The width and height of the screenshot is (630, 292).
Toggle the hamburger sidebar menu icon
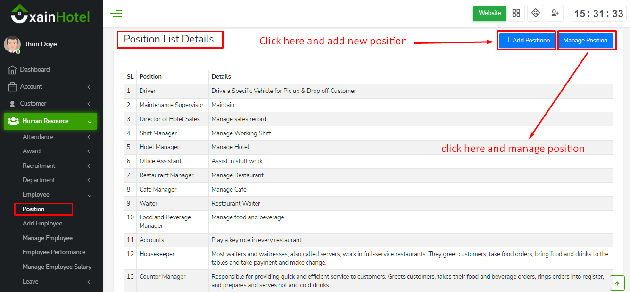point(116,13)
